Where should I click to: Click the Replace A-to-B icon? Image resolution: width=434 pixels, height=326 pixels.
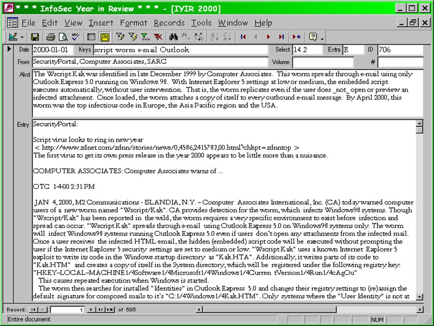coord(199,37)
